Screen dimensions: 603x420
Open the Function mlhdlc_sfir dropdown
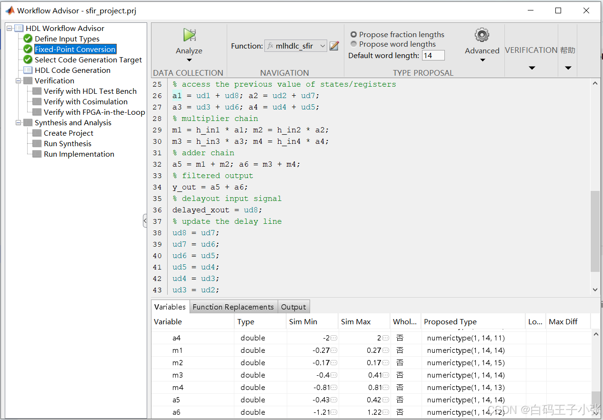point(296,46)
